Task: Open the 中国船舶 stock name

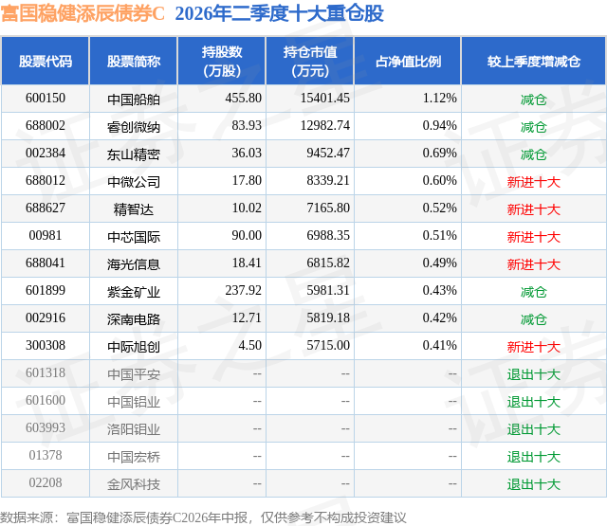Action: click(x=134, y=100)
